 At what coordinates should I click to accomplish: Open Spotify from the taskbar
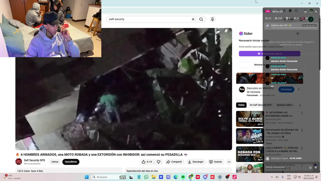click(x=183, y=177)
